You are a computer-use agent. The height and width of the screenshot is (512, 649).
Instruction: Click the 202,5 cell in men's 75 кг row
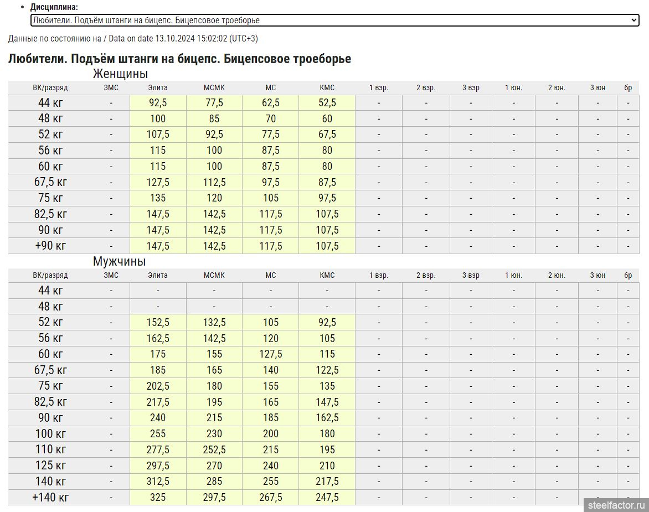click(158, 386)
